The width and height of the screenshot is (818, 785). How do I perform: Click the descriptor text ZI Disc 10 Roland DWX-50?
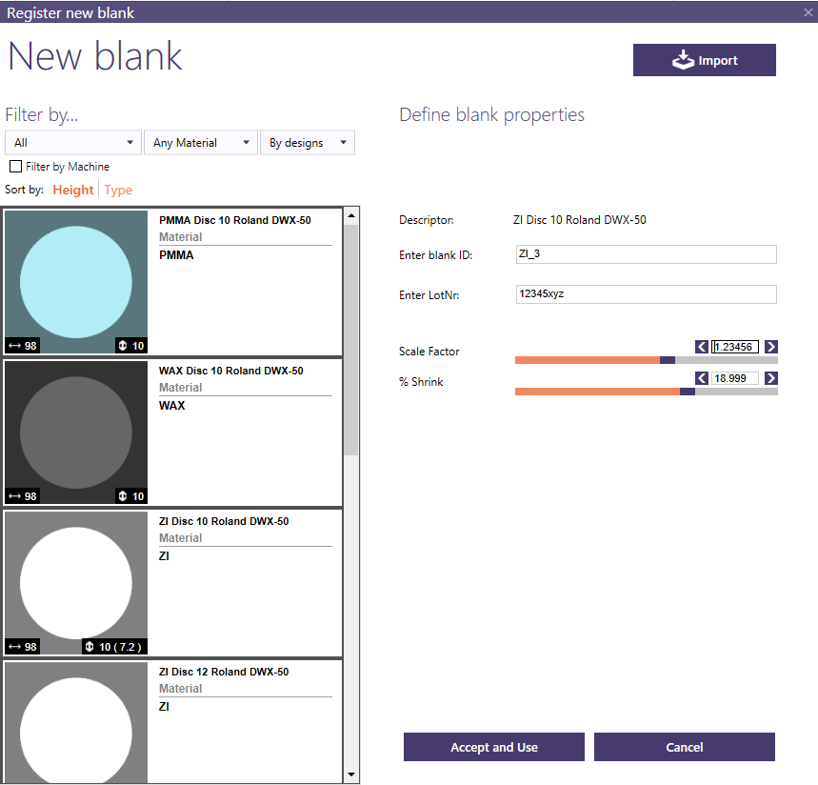[580, 220]
